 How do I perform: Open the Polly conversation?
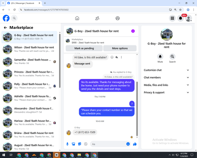(x=29, y=86)
